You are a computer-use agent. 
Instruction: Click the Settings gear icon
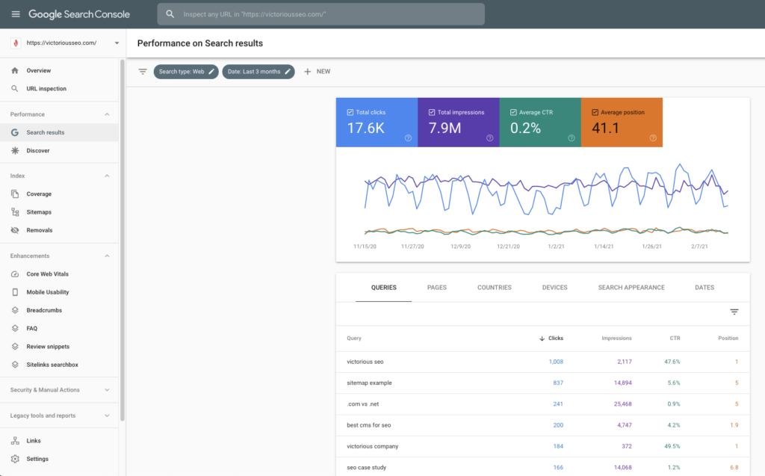point(15,459)
